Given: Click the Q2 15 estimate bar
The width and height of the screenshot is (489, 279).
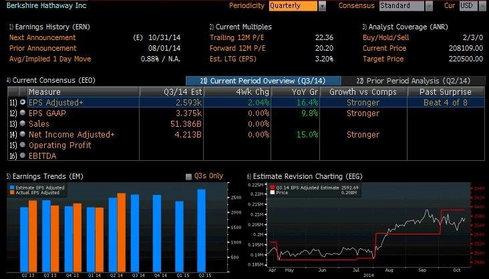Looking at the screenshot, I should (x=202, y=231).
